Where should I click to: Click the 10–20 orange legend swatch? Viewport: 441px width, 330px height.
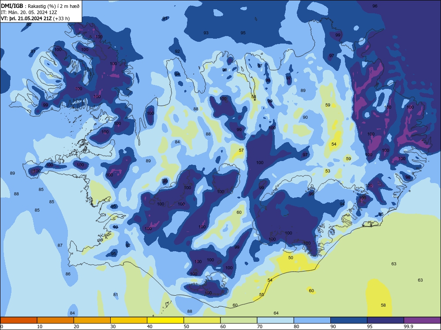pyautogui.click(x=56, y=320)
